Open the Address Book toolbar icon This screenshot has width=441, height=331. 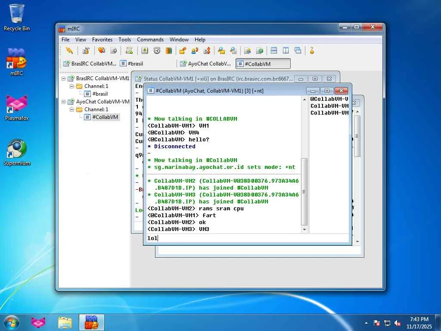(145, 51)
